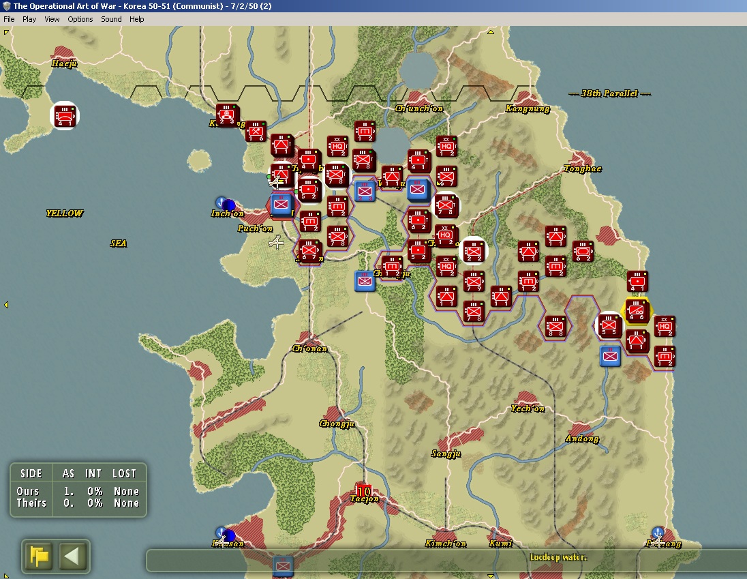Select the blue enemy unit marked 2 3
This screenshot has height=579, width=747.
(x=365, y=191)
